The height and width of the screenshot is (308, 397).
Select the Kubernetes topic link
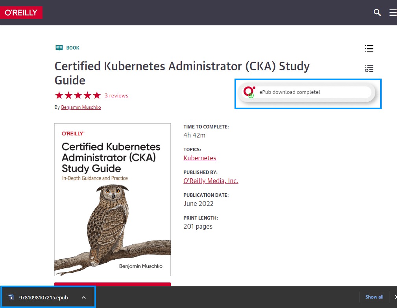[200, 158]
